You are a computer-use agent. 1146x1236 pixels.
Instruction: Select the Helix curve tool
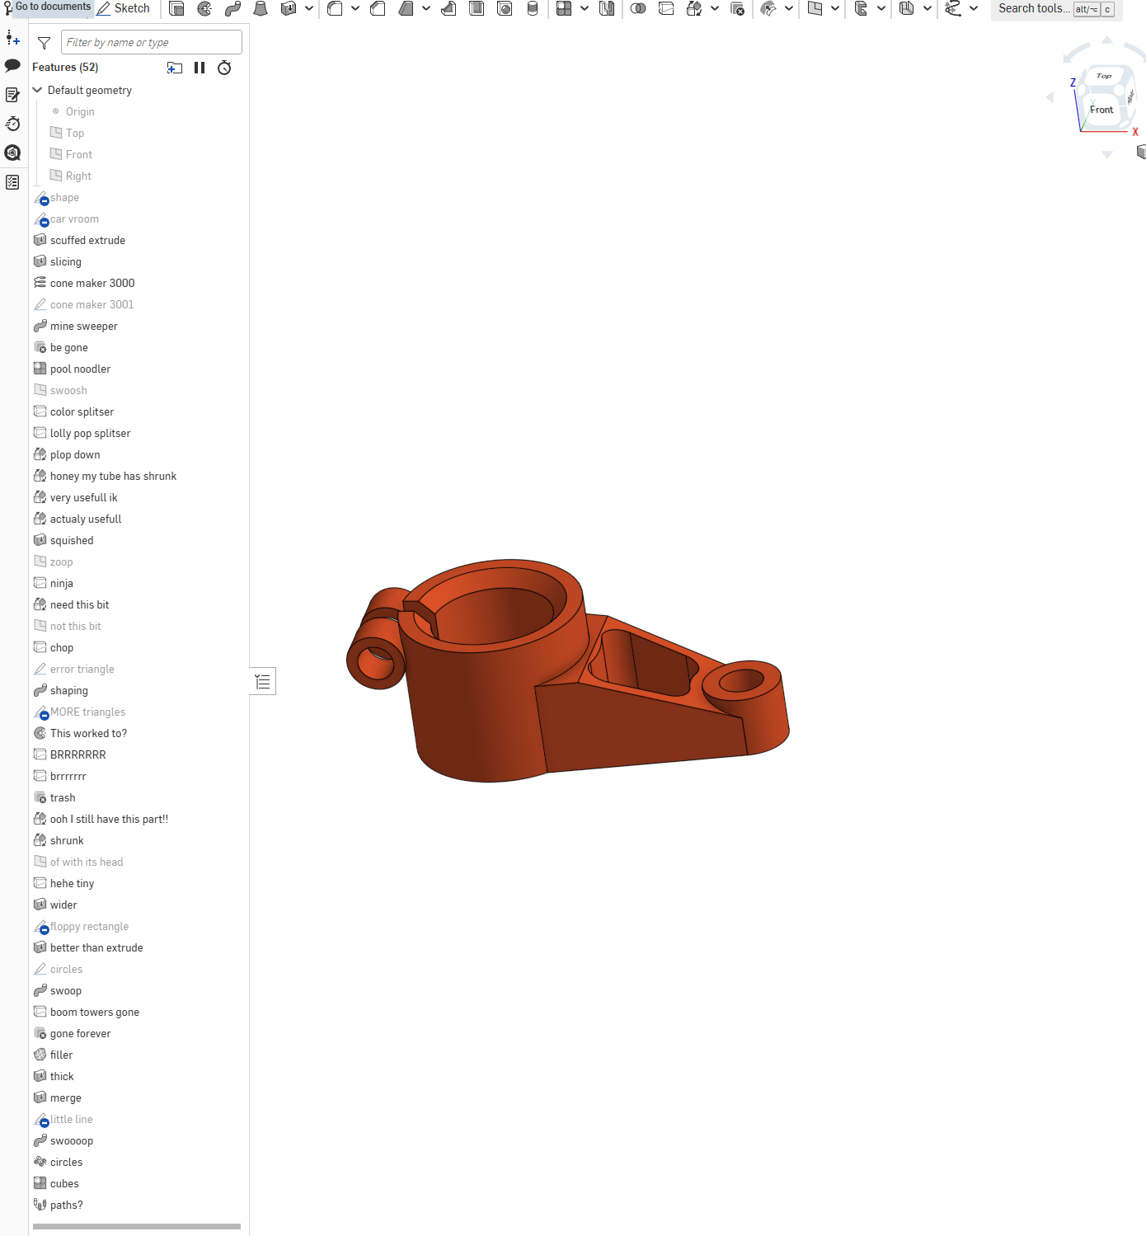[953, 8]
